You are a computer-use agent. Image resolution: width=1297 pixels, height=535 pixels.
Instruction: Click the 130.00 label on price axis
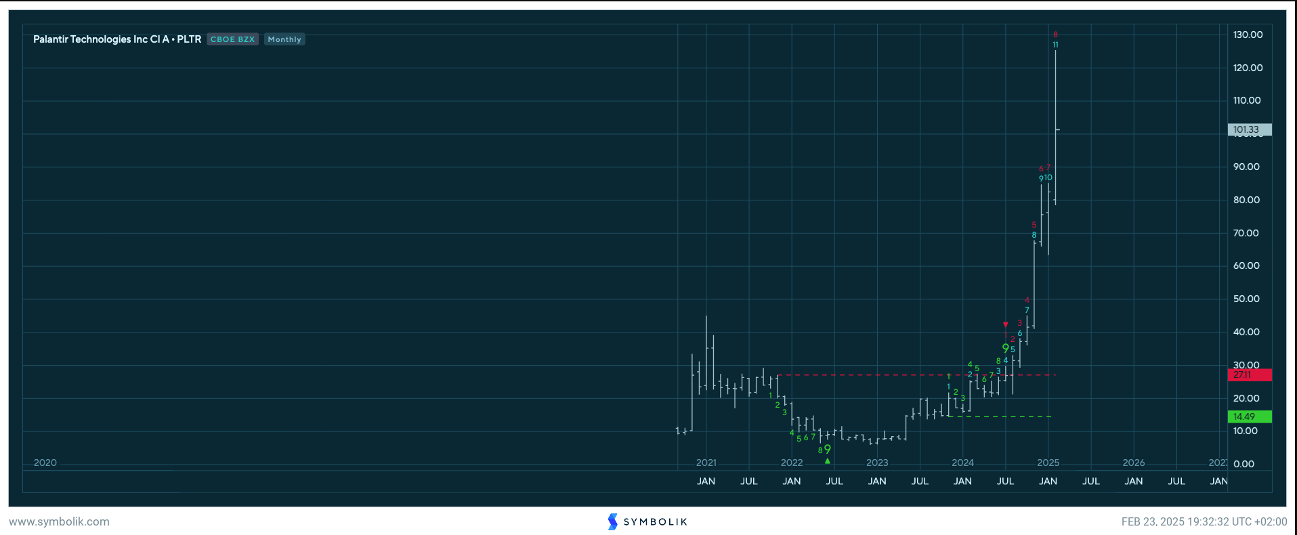[x=1248, y=35]
